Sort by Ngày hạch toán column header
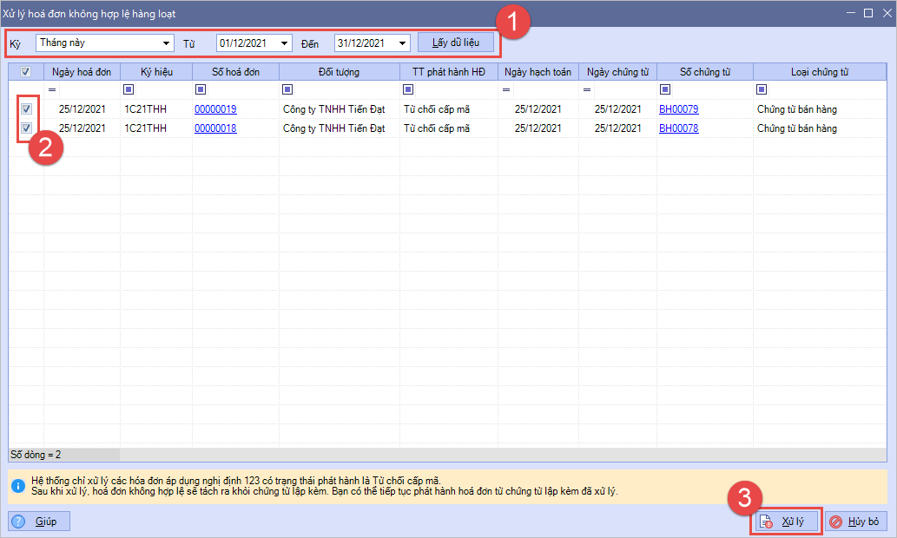Screen dimensions: 897x538 tap(538, 72)
